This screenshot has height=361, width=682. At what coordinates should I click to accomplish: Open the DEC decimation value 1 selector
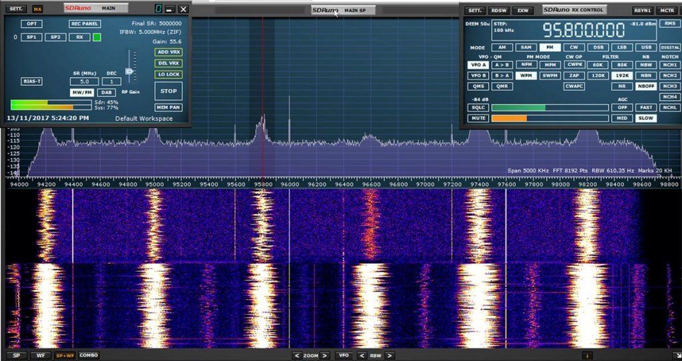point(111,81)
